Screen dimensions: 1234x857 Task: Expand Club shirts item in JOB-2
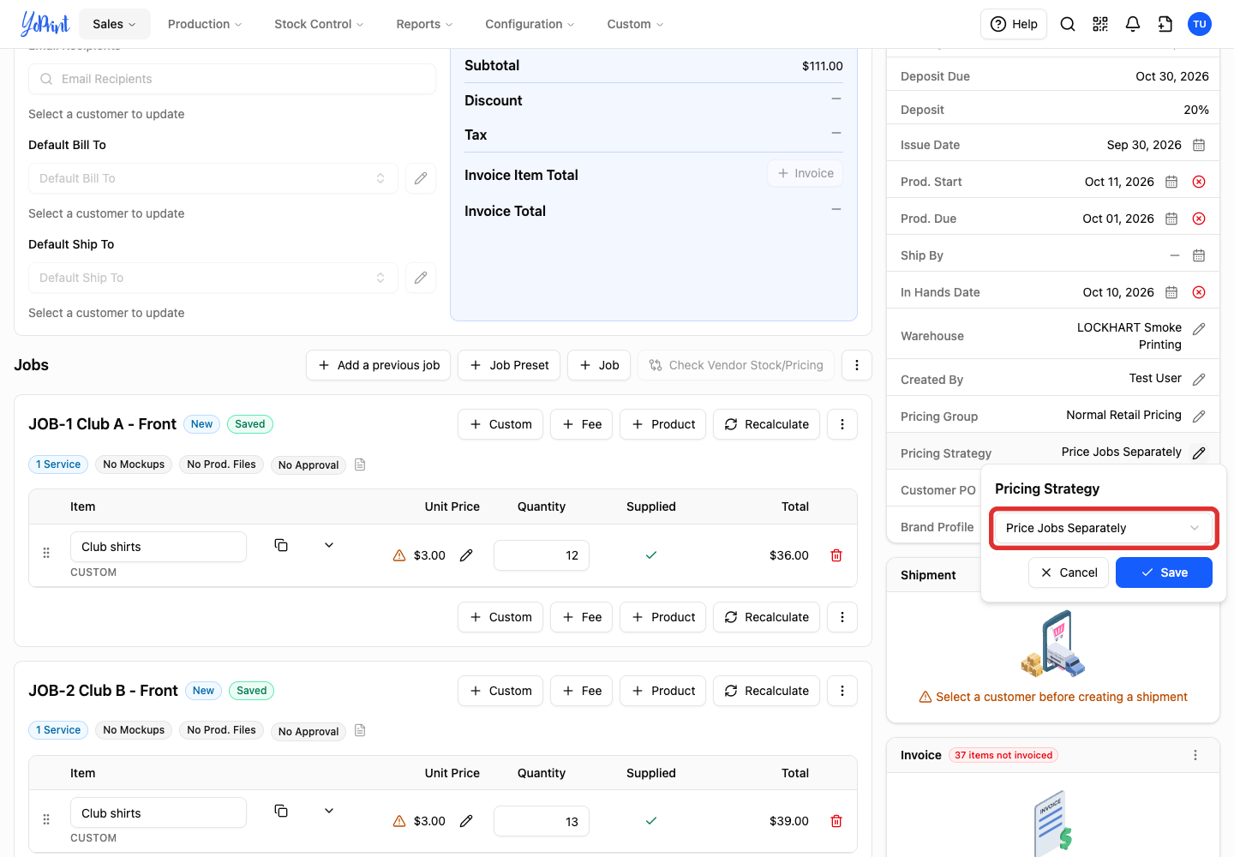pos(329,811)
